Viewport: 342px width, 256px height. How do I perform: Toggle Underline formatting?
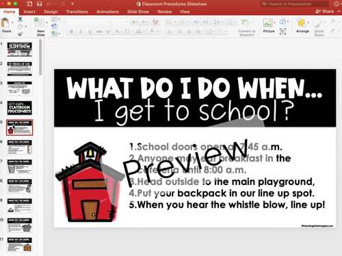pyautogui.click(x=90, y=31)
